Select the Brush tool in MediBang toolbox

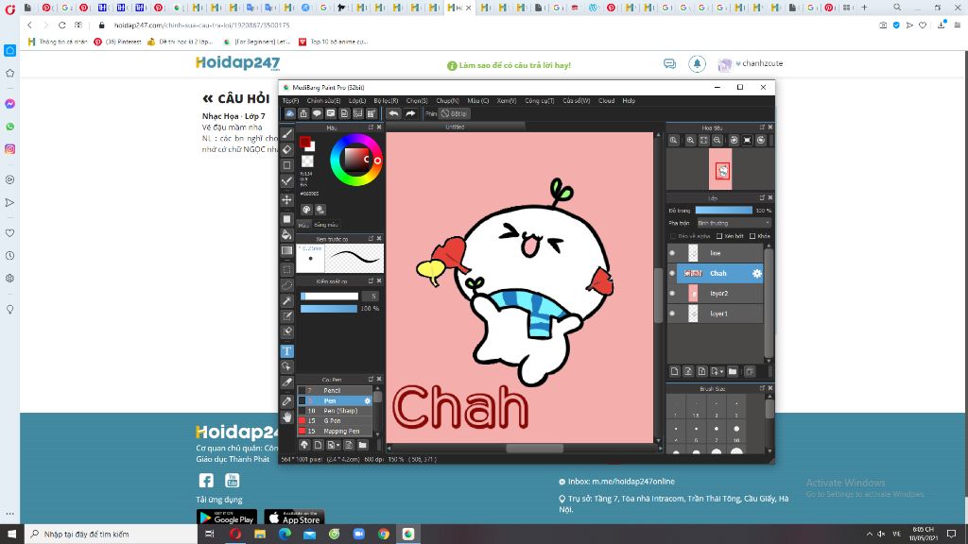(287, 134)
